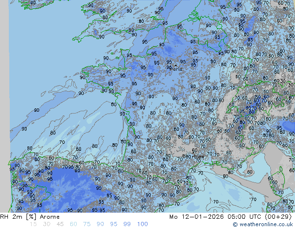Image resolution: width=295 pixels, height=228 pixels.
Task: Click the Paris city label on map
Action: pos(176,69)
